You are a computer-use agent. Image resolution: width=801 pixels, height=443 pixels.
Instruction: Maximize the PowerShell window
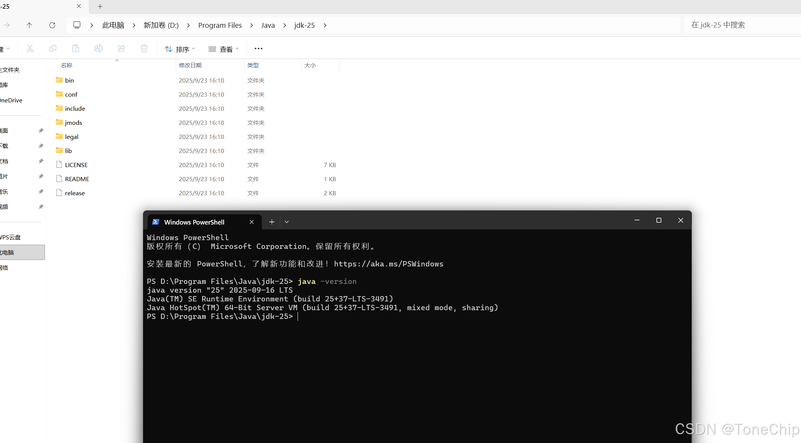[659, 220]
